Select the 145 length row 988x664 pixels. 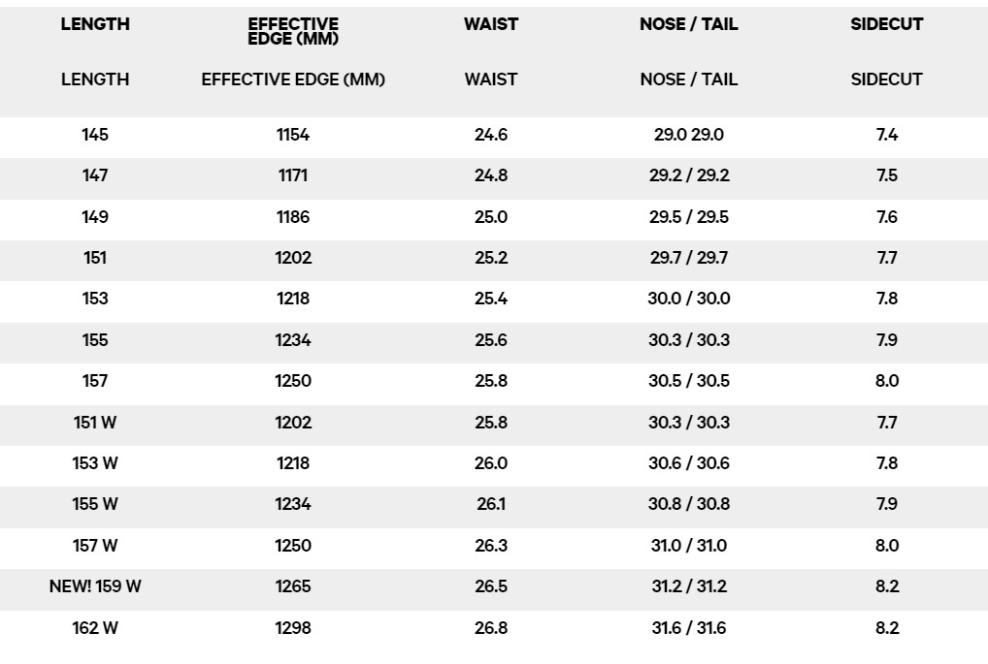click(494, 135)
